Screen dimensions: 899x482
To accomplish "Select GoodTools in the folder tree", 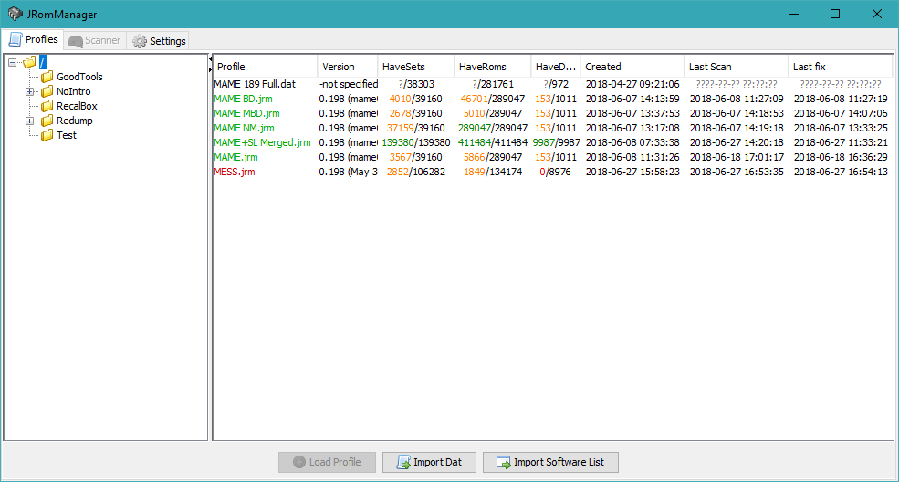I will click(79, 77).
